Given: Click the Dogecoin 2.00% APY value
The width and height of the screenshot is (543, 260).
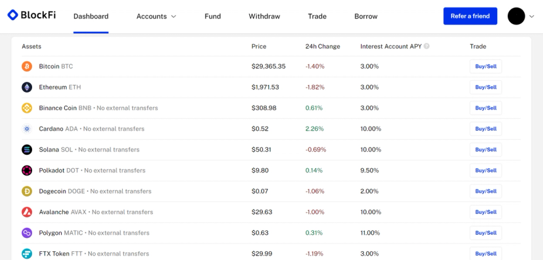Looking at the screenshot, I should [x=370, y=191].
